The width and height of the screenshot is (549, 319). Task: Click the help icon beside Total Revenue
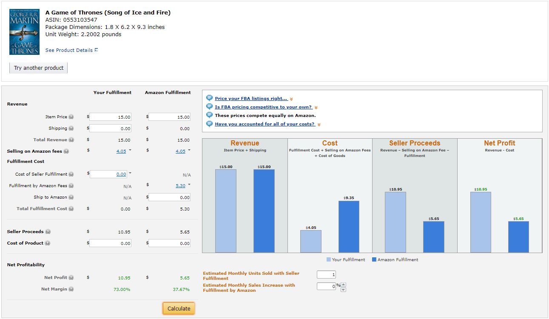[71, 140]
